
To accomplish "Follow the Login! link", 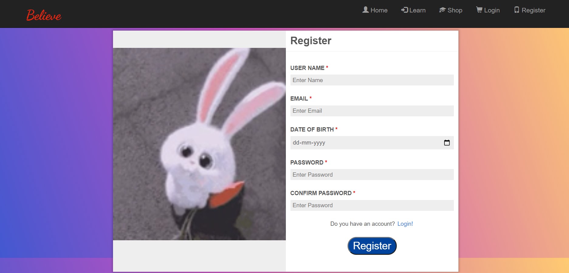I will pos(405,224).
